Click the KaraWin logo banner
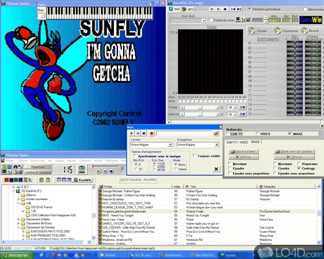This screenshot has height=259, width=324. 310,20
